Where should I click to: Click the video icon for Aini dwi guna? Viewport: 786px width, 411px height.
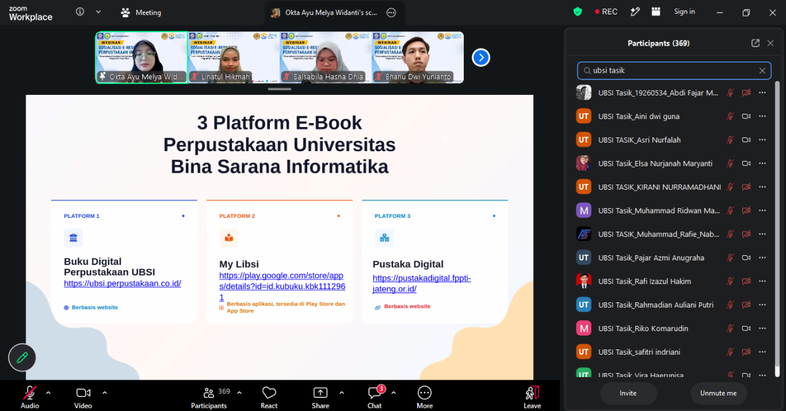(x=746, y=116)
